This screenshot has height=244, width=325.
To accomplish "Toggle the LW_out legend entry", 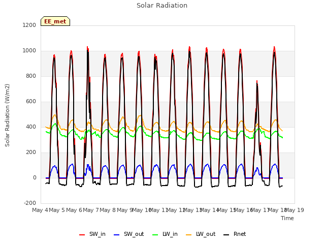I will (201, 234).
